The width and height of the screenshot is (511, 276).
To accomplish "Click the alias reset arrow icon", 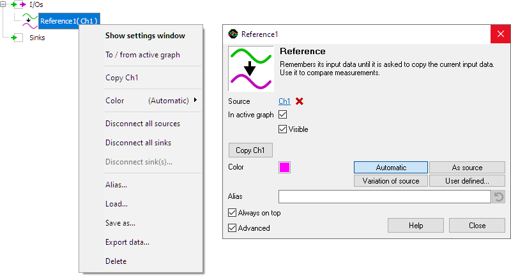I will tap(499, 197).
